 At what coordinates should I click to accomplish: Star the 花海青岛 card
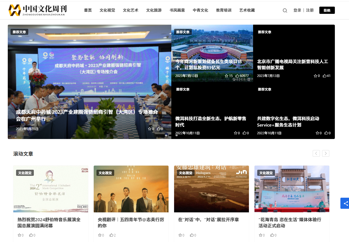(261, 235)
